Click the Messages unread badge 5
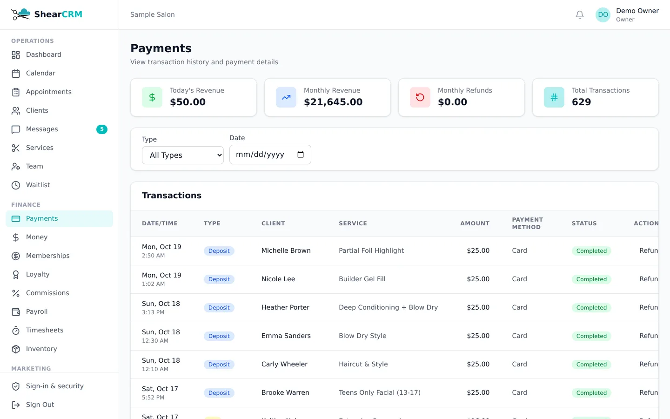Screen dimensions: 670x419 pos(102,129)
